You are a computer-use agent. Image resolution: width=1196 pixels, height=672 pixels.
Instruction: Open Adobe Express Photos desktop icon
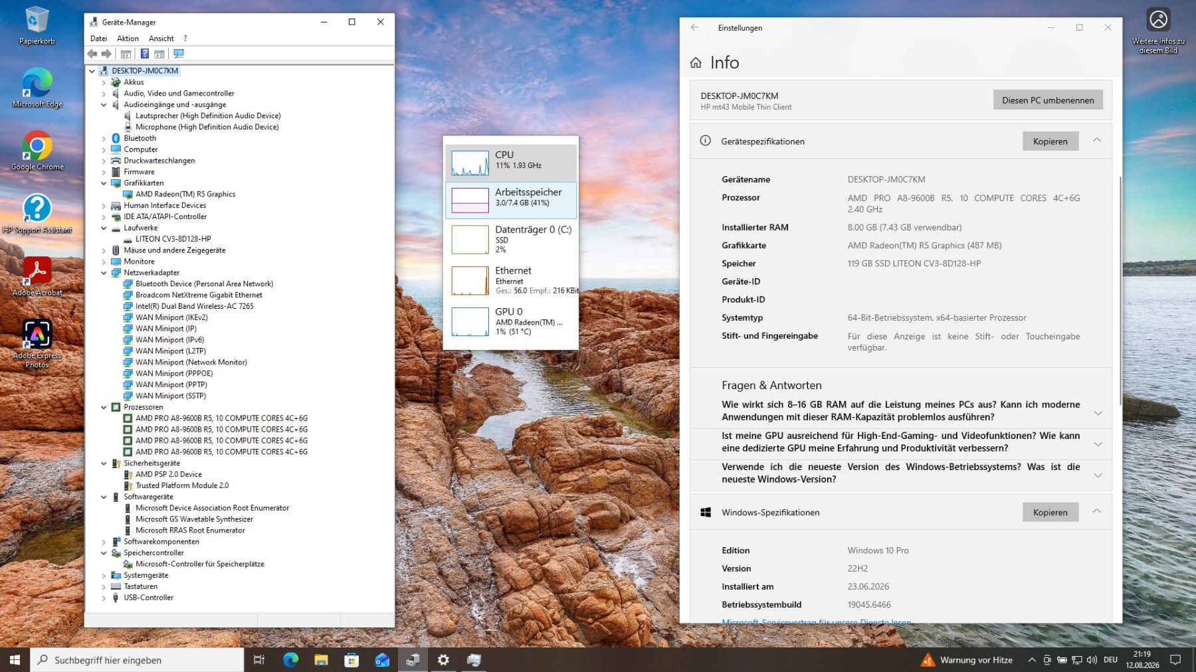[37, 343]
